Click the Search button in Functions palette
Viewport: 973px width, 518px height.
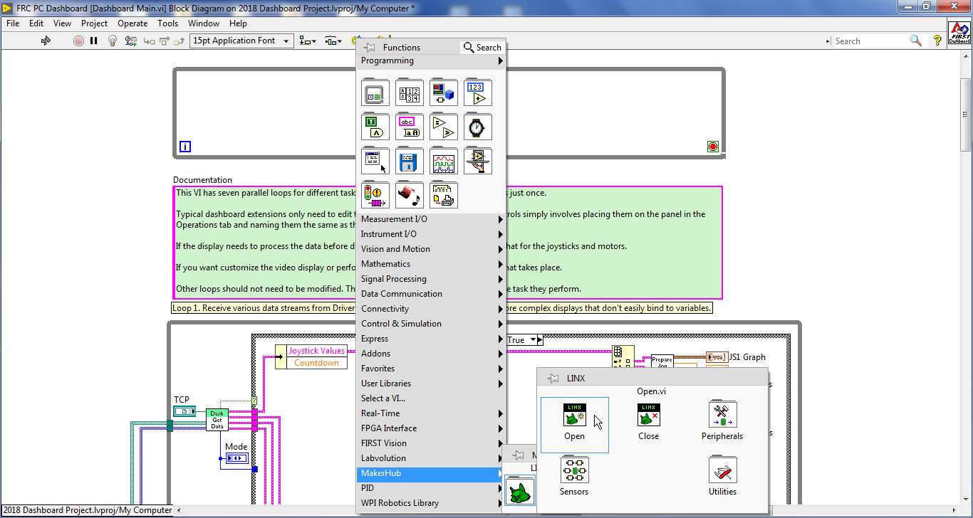point(482,48)
